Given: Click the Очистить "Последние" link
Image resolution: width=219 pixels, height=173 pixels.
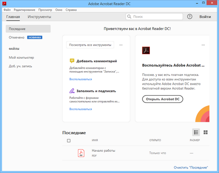Looking at the screenshot, I should point(191,167).
